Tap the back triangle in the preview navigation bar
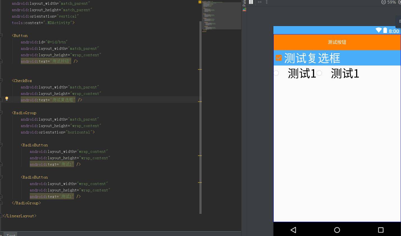 pos(293,230)
